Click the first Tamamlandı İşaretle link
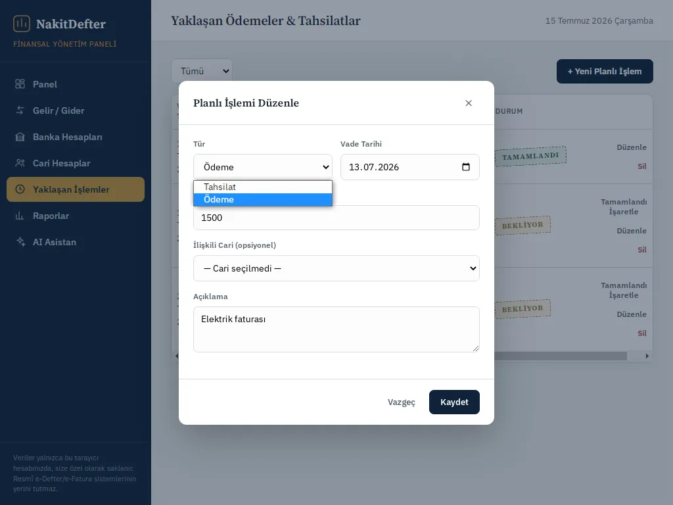The image size is (673, 505). (624, 206)
